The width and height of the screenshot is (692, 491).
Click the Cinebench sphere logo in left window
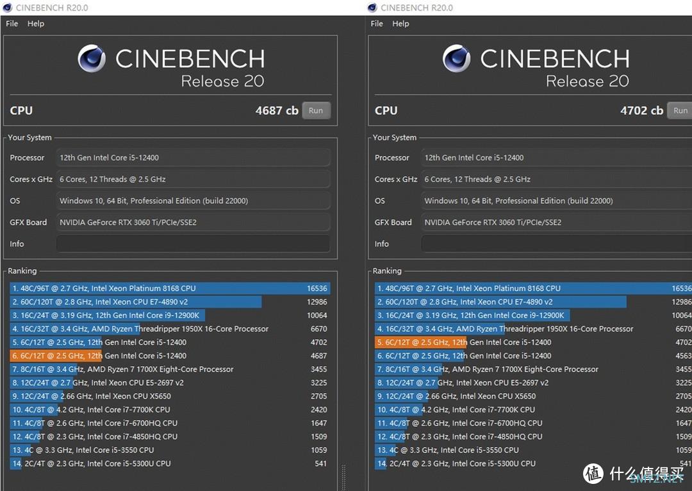click(x=92, y=59)
